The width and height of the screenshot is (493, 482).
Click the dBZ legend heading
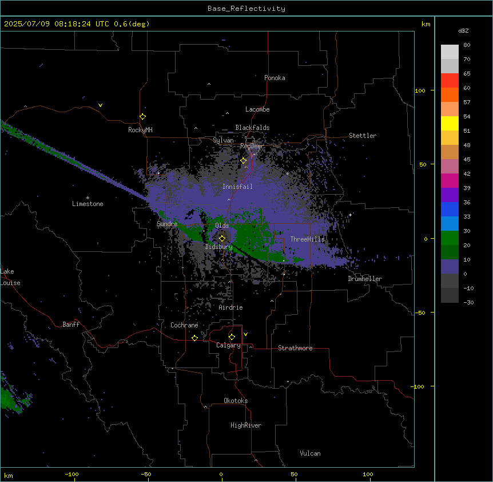pyautogui.click(x=463, y=30)
